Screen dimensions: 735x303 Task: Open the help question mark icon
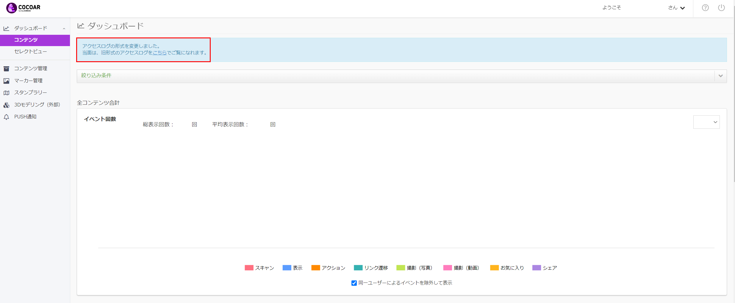click(x=705, y=8)
